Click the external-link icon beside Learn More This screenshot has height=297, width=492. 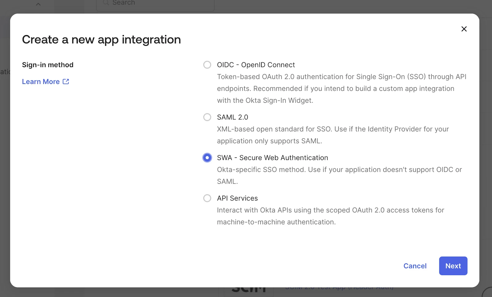tap(65, 81)
